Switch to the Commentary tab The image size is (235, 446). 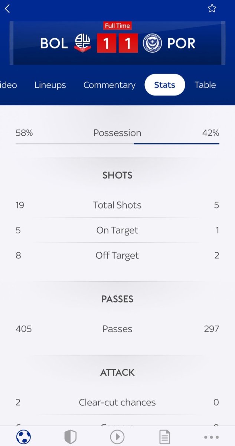click(x=110, y=85)
